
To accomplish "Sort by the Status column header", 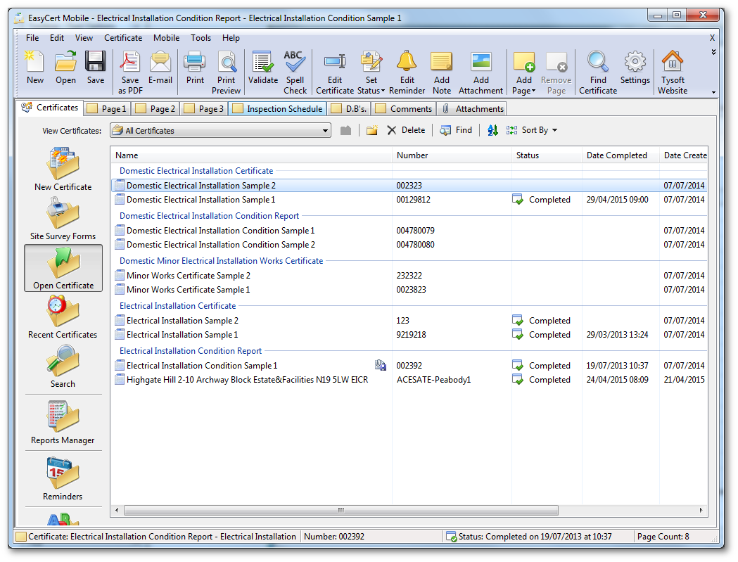I will [547, 155].
